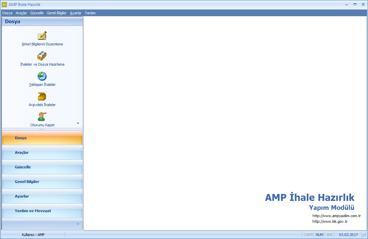Visit the kik.gov.tr link
368x239 pixels.
330,221
